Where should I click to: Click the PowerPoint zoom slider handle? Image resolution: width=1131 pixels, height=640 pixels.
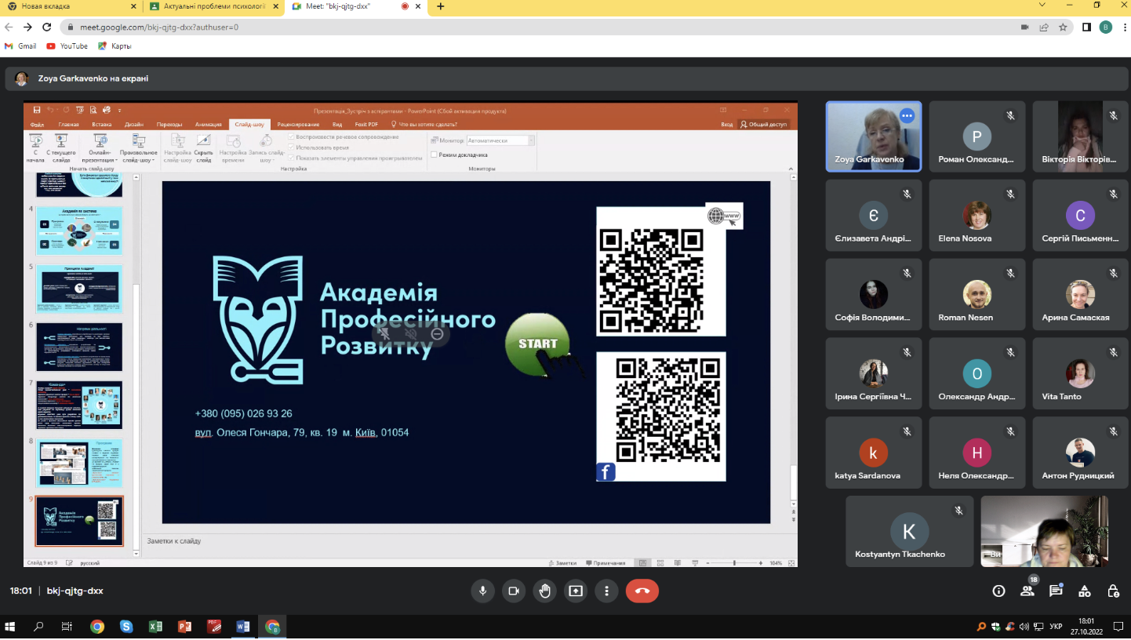click(x=734, y=563)
